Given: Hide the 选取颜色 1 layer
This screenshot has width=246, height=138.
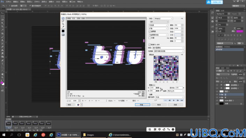Looking at the screenshot, I should 217,88.
